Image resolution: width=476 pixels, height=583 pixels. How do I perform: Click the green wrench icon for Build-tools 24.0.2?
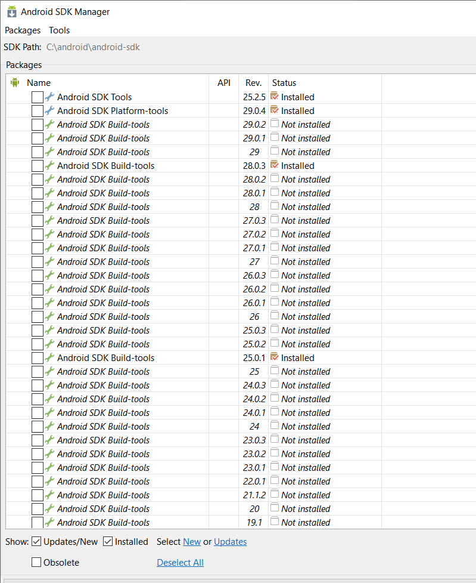coord(49,399)
